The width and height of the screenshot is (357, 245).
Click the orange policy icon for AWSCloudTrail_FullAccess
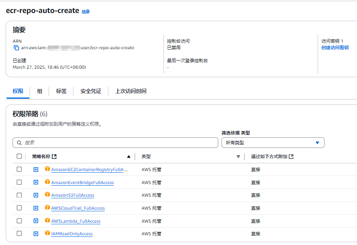tap(47, 207)
